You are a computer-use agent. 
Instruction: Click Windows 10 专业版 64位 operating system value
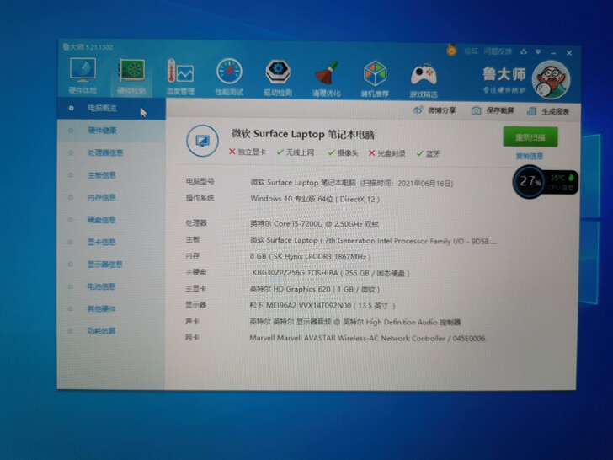(x=315, y=199)
